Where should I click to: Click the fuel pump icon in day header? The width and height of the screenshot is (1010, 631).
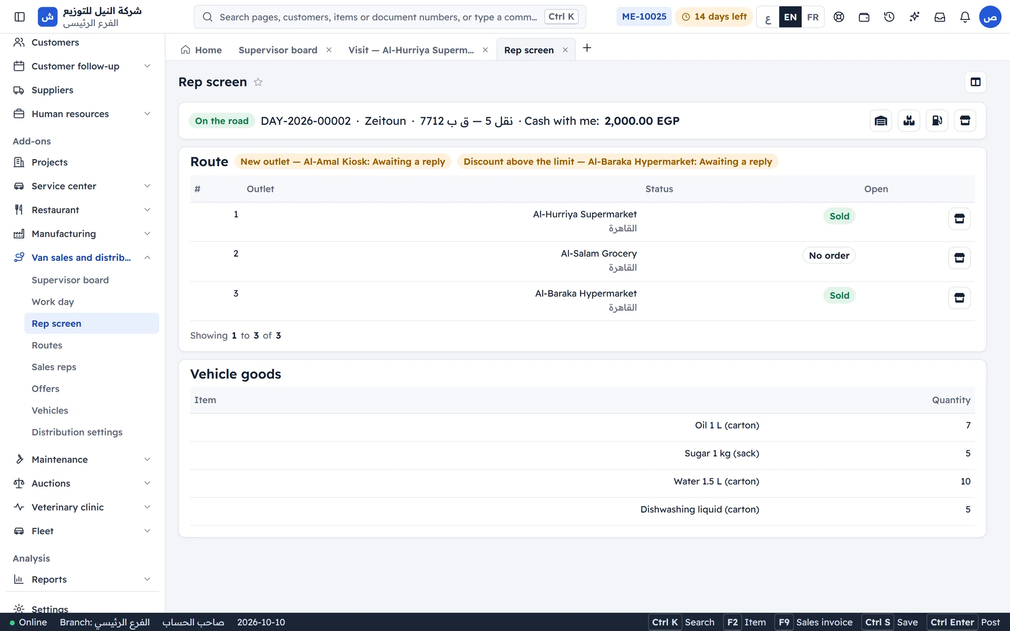point(937,121)
